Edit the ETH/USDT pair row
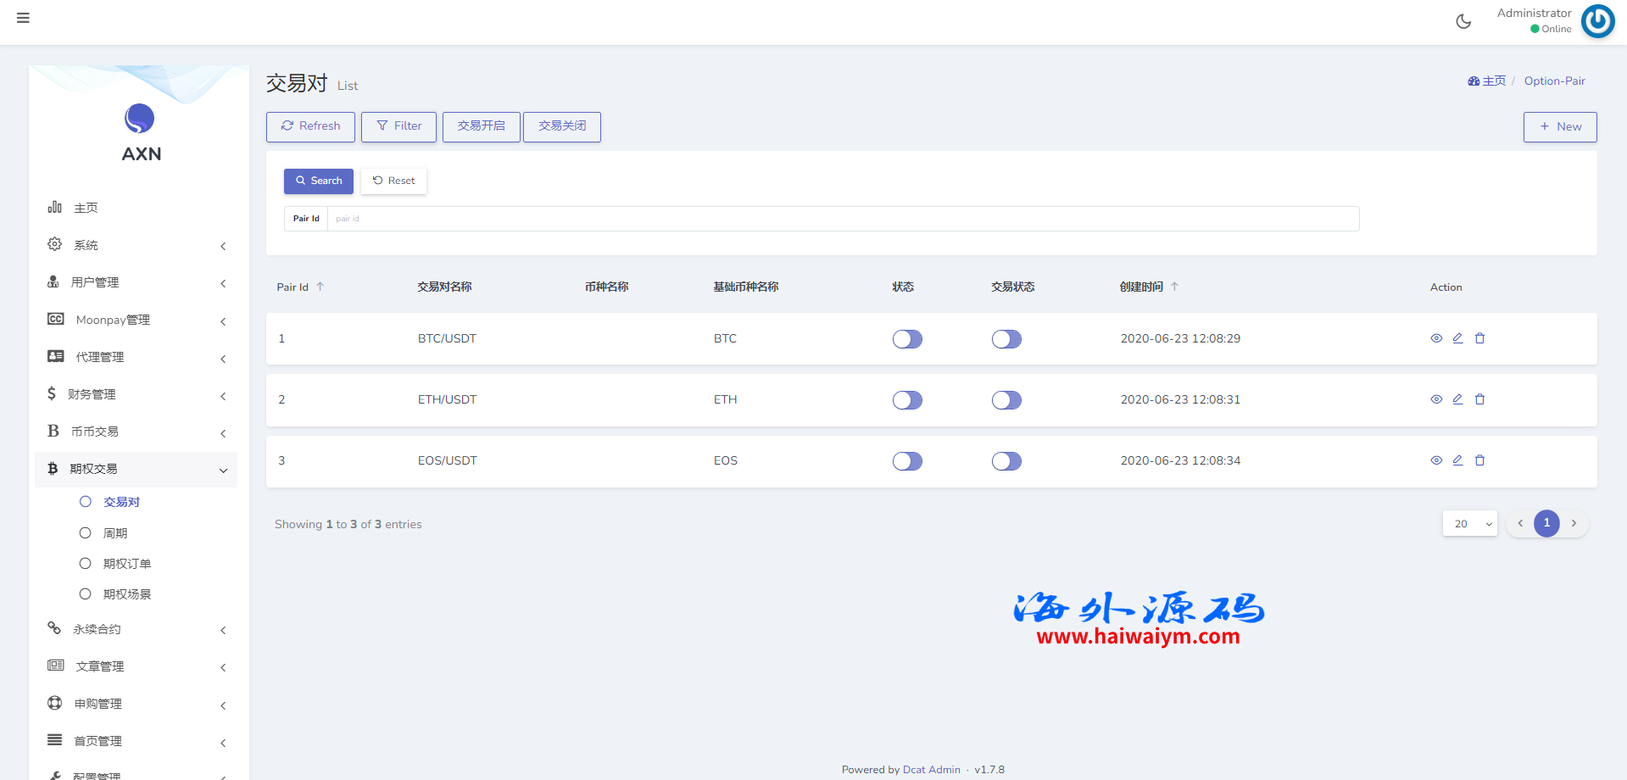 (1457, 399)
